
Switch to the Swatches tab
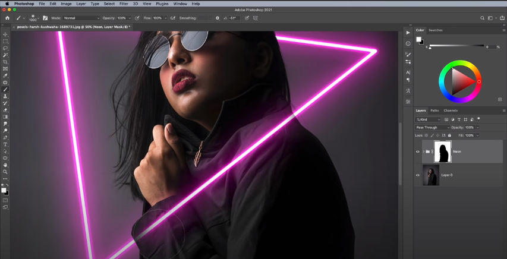pyautogui.click(x=435, y=30)
